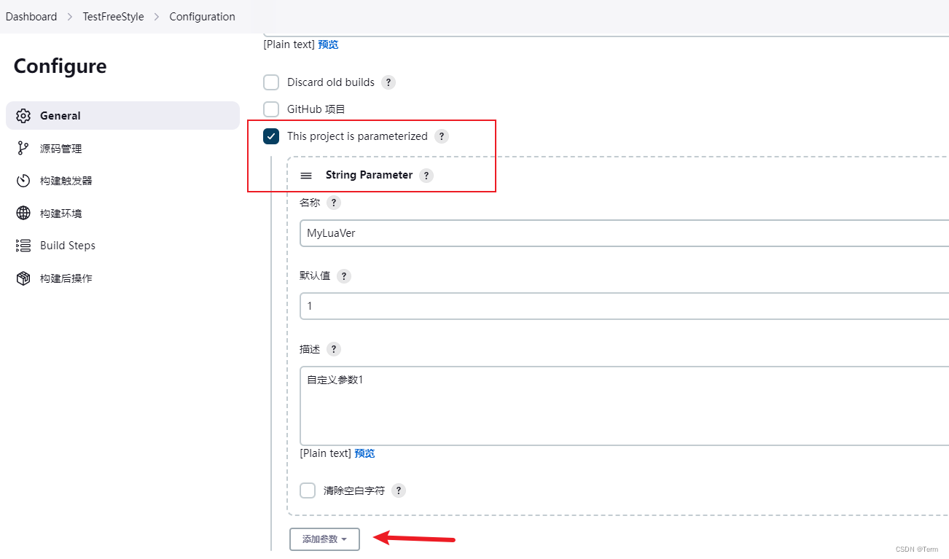The height and width of the screenshot is (559, 949).
Task: Click the topmost 预览 link
Action: pyautogui.click(x=328, y=44)
